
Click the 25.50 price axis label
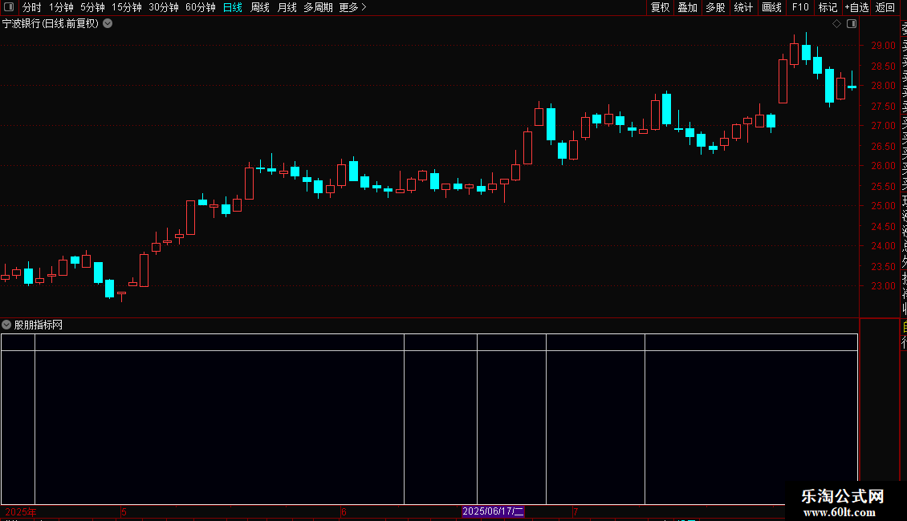pos(883,187)
